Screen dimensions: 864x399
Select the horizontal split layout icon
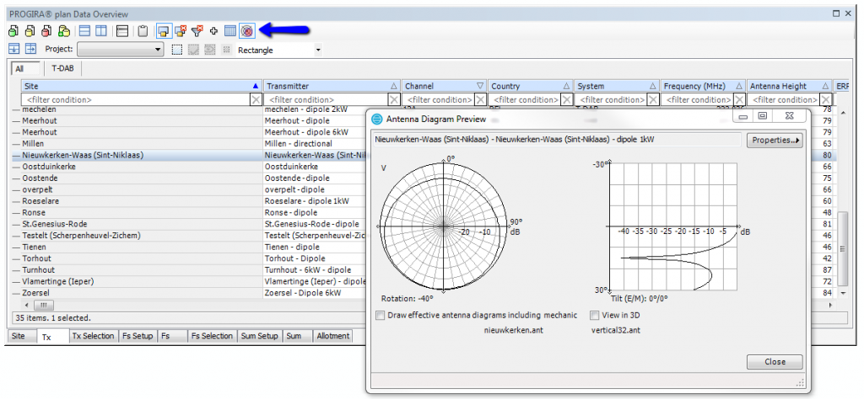click(84, 31)
